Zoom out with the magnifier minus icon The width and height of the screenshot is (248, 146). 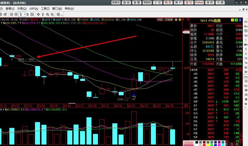click(52, 14)
